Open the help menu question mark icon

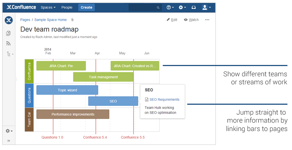pyautogui.click(x=170, y=7)
